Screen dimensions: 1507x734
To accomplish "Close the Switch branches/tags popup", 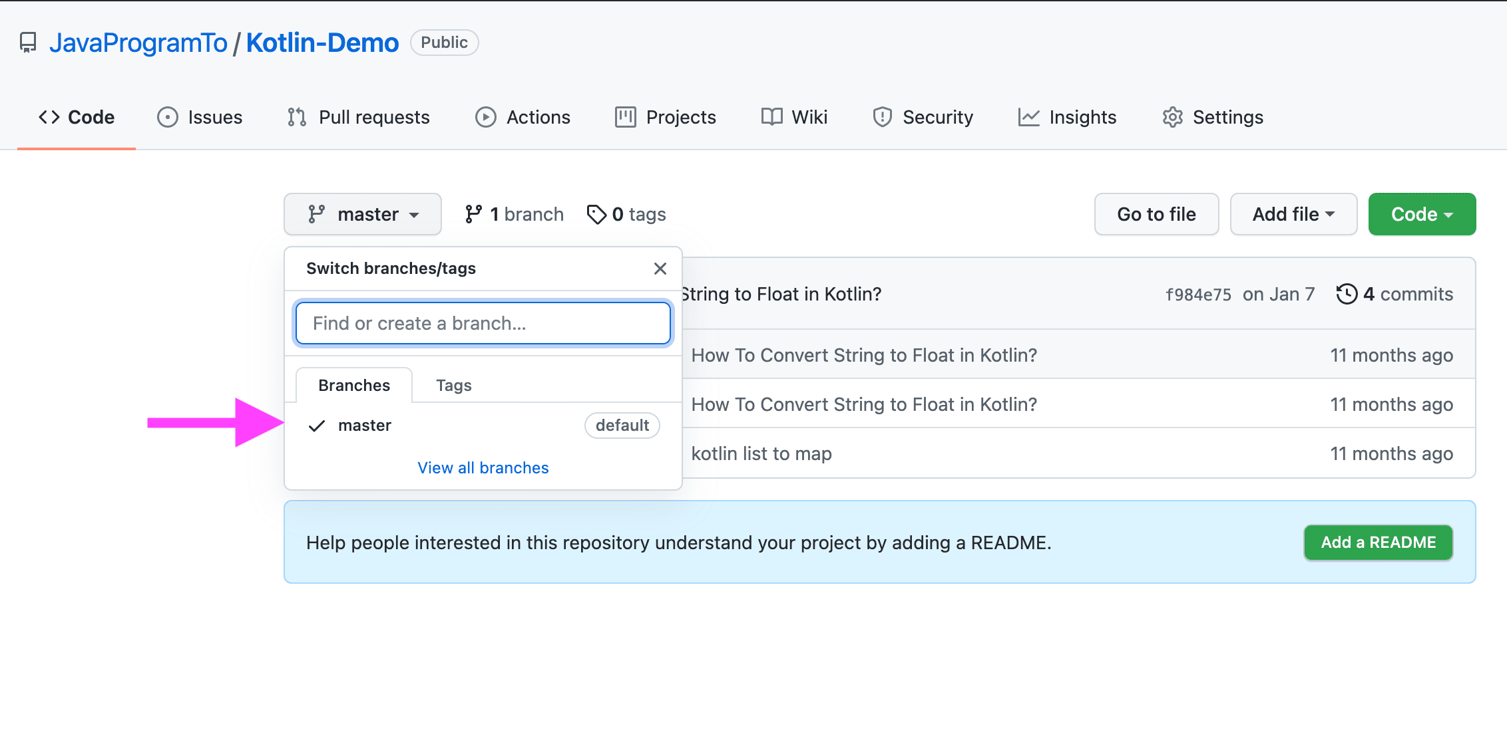I will [660, 269].
